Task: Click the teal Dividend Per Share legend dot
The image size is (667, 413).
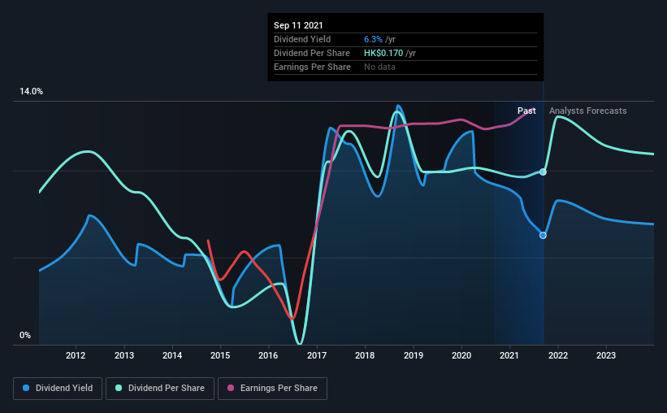Action: click(x=119, y=388)
